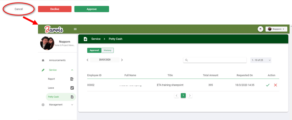Open the 1 - 10 of 25 dropdown
This screenshot has width=292, height=120.
click(x=261, y=60)
